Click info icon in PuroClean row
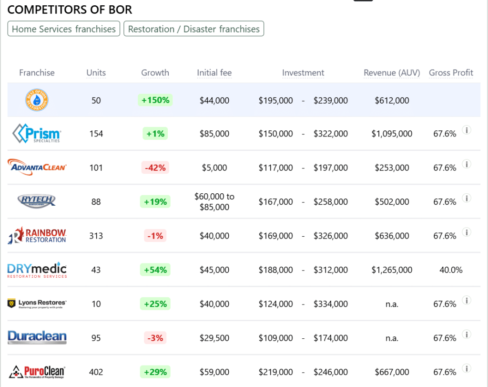 (x=466, y=368)
